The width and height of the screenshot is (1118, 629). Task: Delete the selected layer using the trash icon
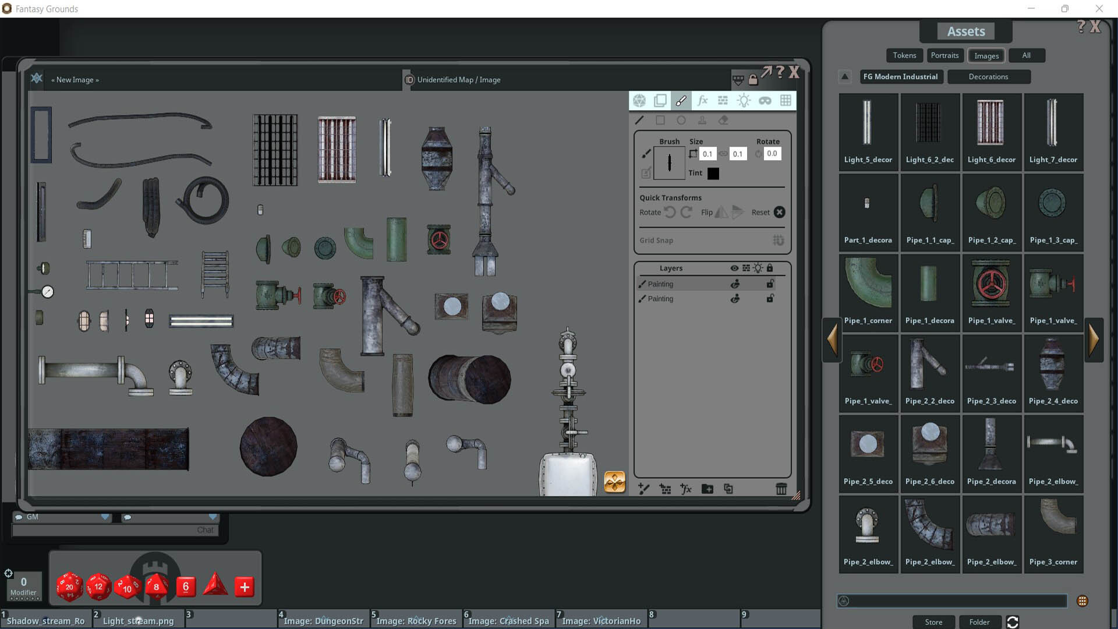point(781,489)
